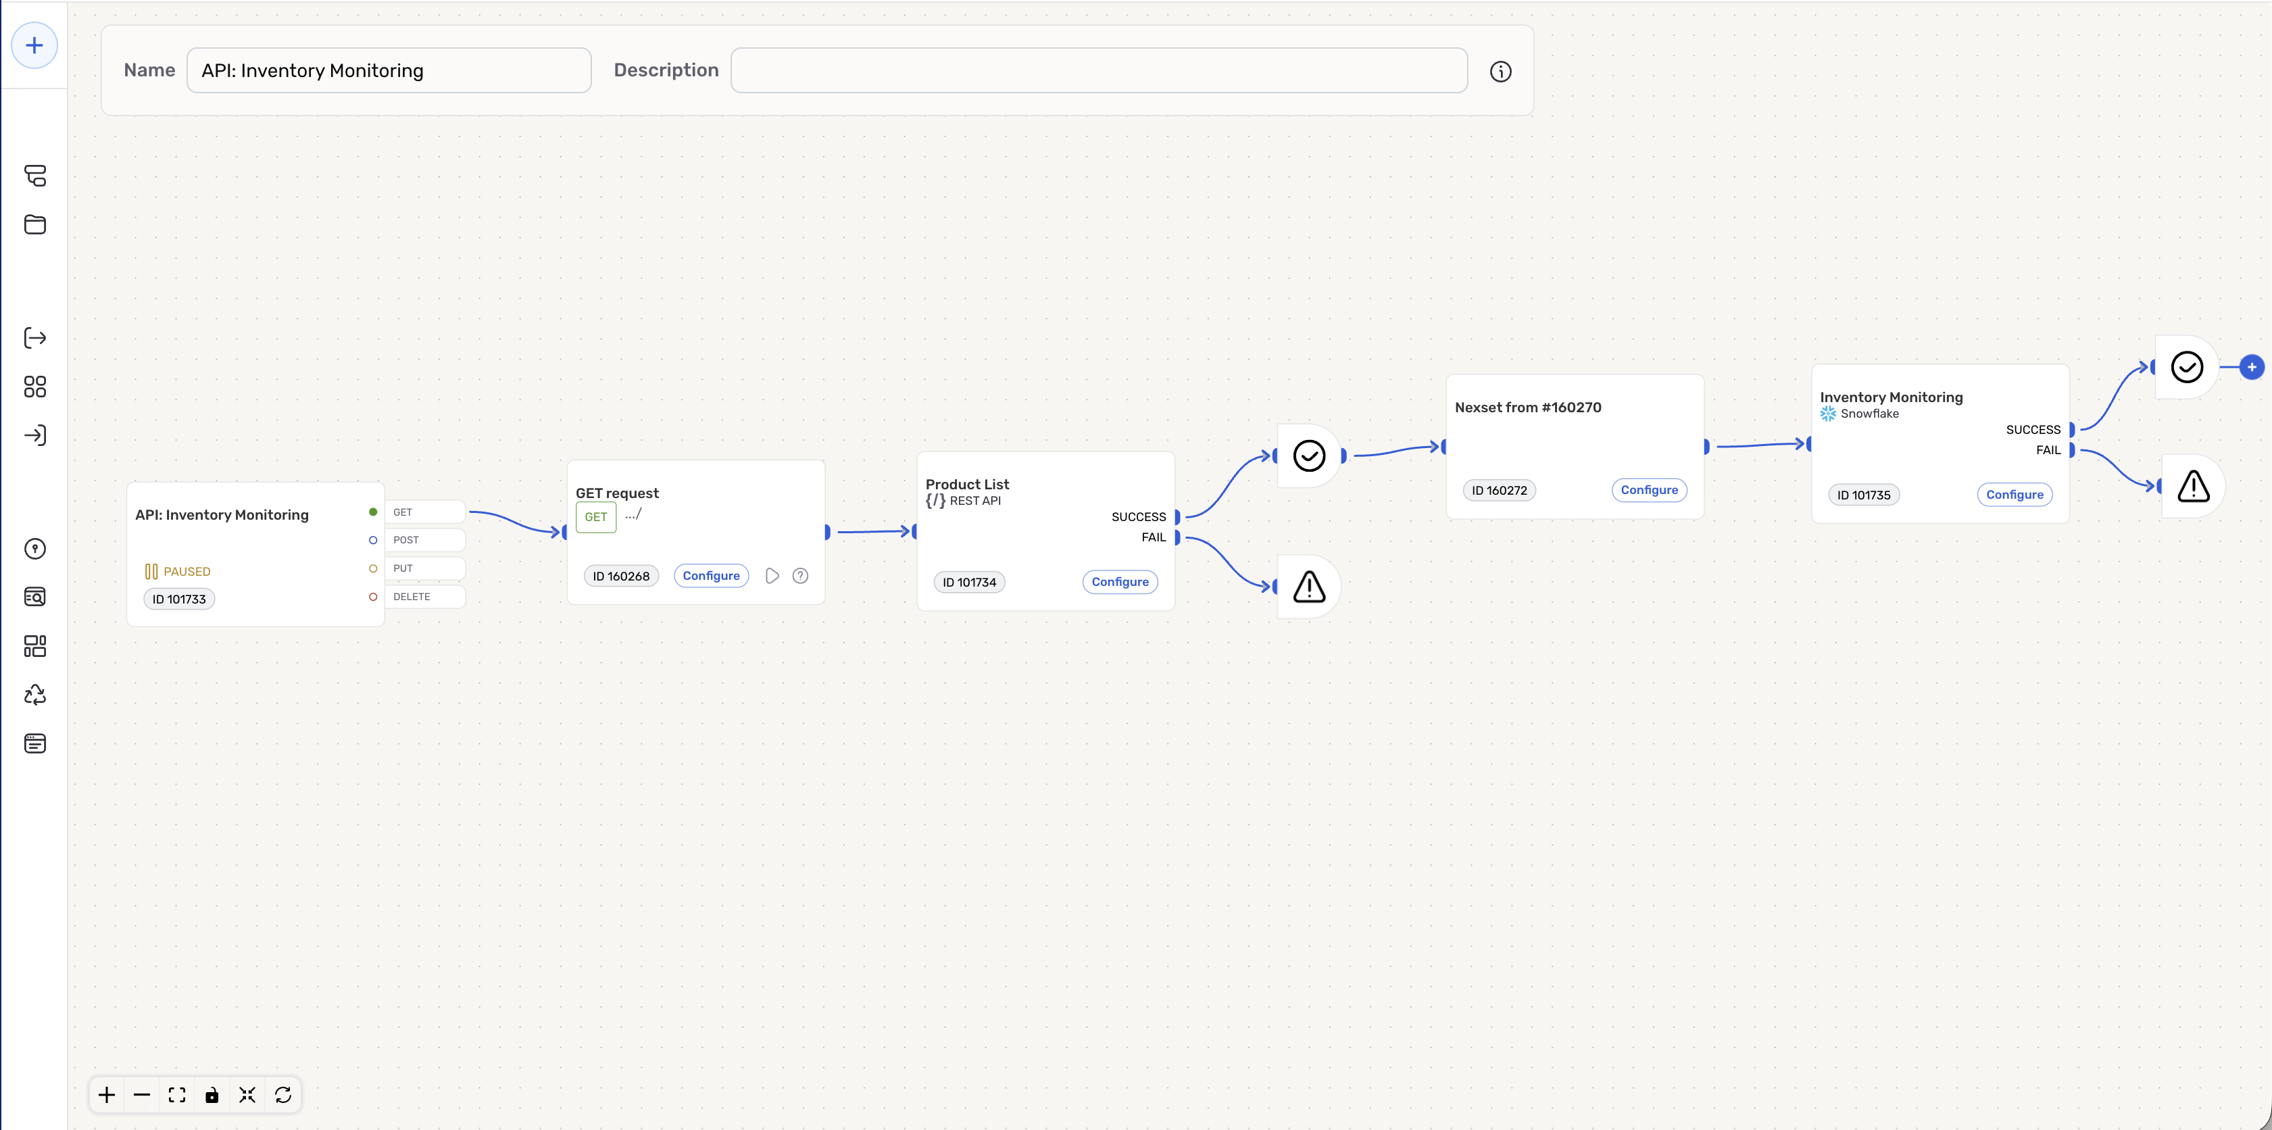The width and height of the screenshot is (2272, 1130).
Task: Click the fail warning node under Product List
Action: click(1309, 587)
